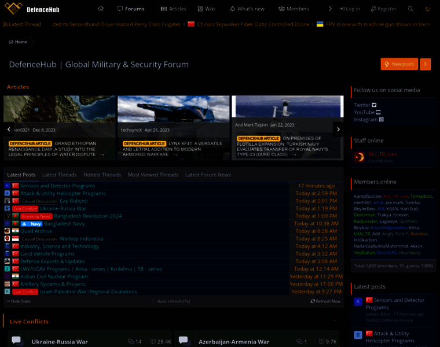Toggle the dark mode moon icon
This screenshot has width=440, height=347.
[427, 9]
